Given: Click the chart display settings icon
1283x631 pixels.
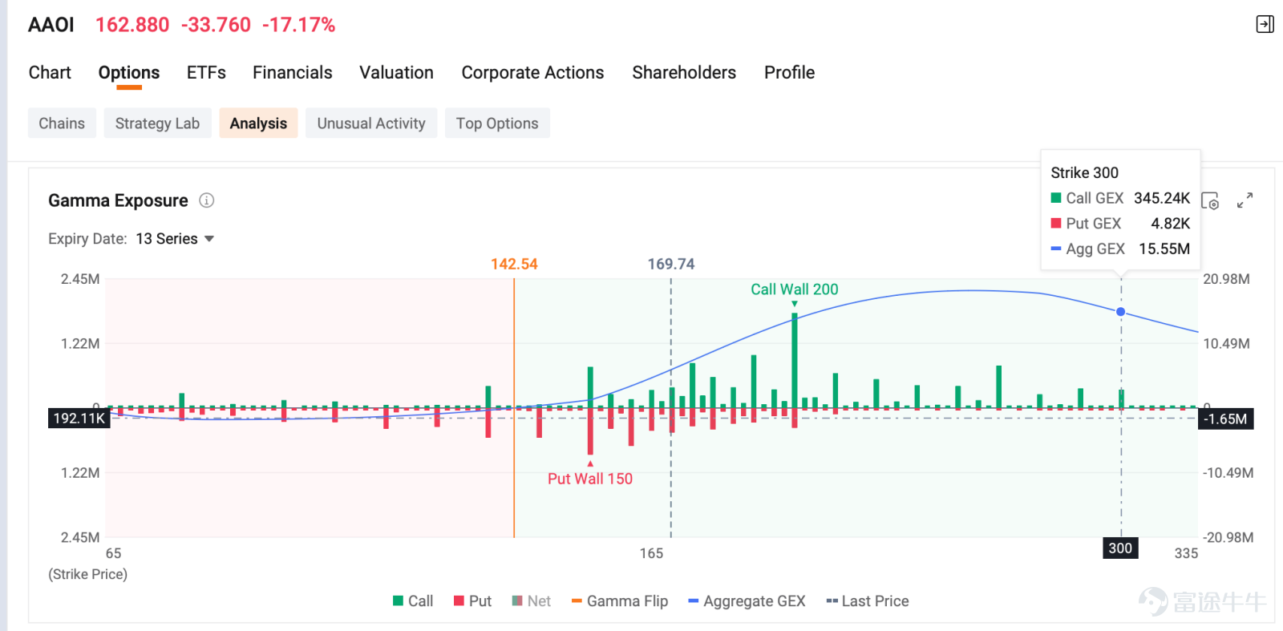Looking at the screenshot, I should click(1210, 200).
